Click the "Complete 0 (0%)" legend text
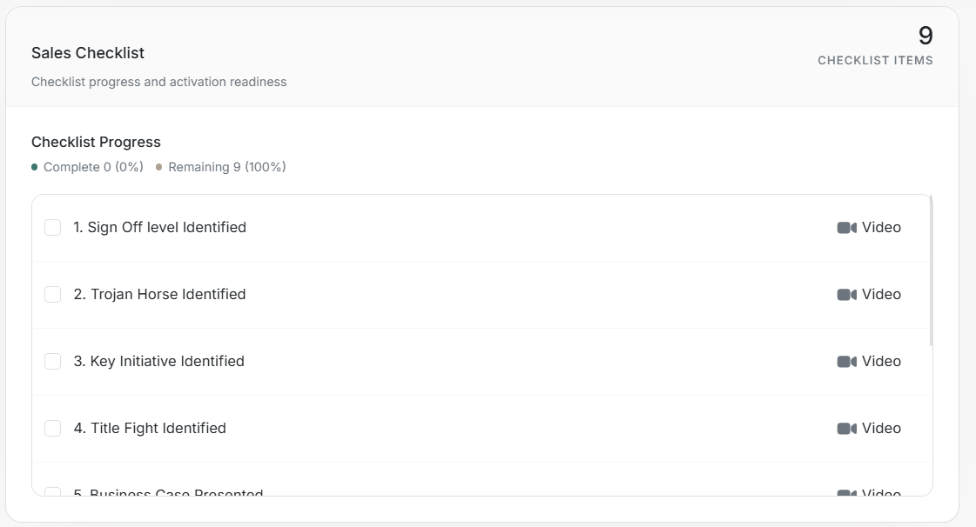This screenshot has width=976, height=527. (x=93, y=167)
